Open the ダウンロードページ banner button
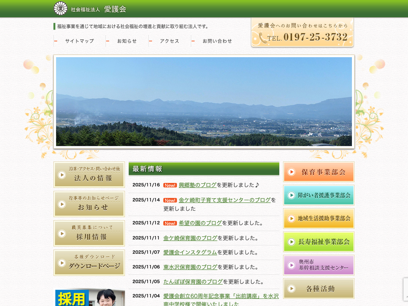The width and height of the screenshot is (408, 306). [x=89, y=262]
